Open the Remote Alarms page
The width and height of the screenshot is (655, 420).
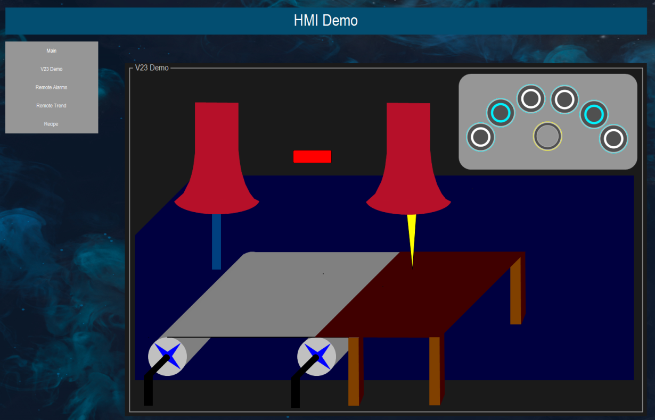click(x=51, y=87)
